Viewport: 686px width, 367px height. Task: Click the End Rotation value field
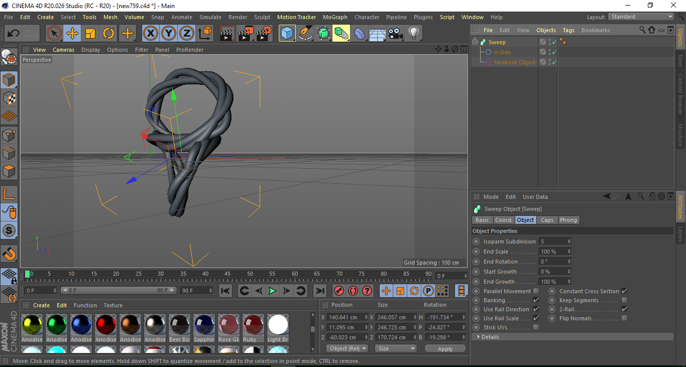(x=554, y=262)
